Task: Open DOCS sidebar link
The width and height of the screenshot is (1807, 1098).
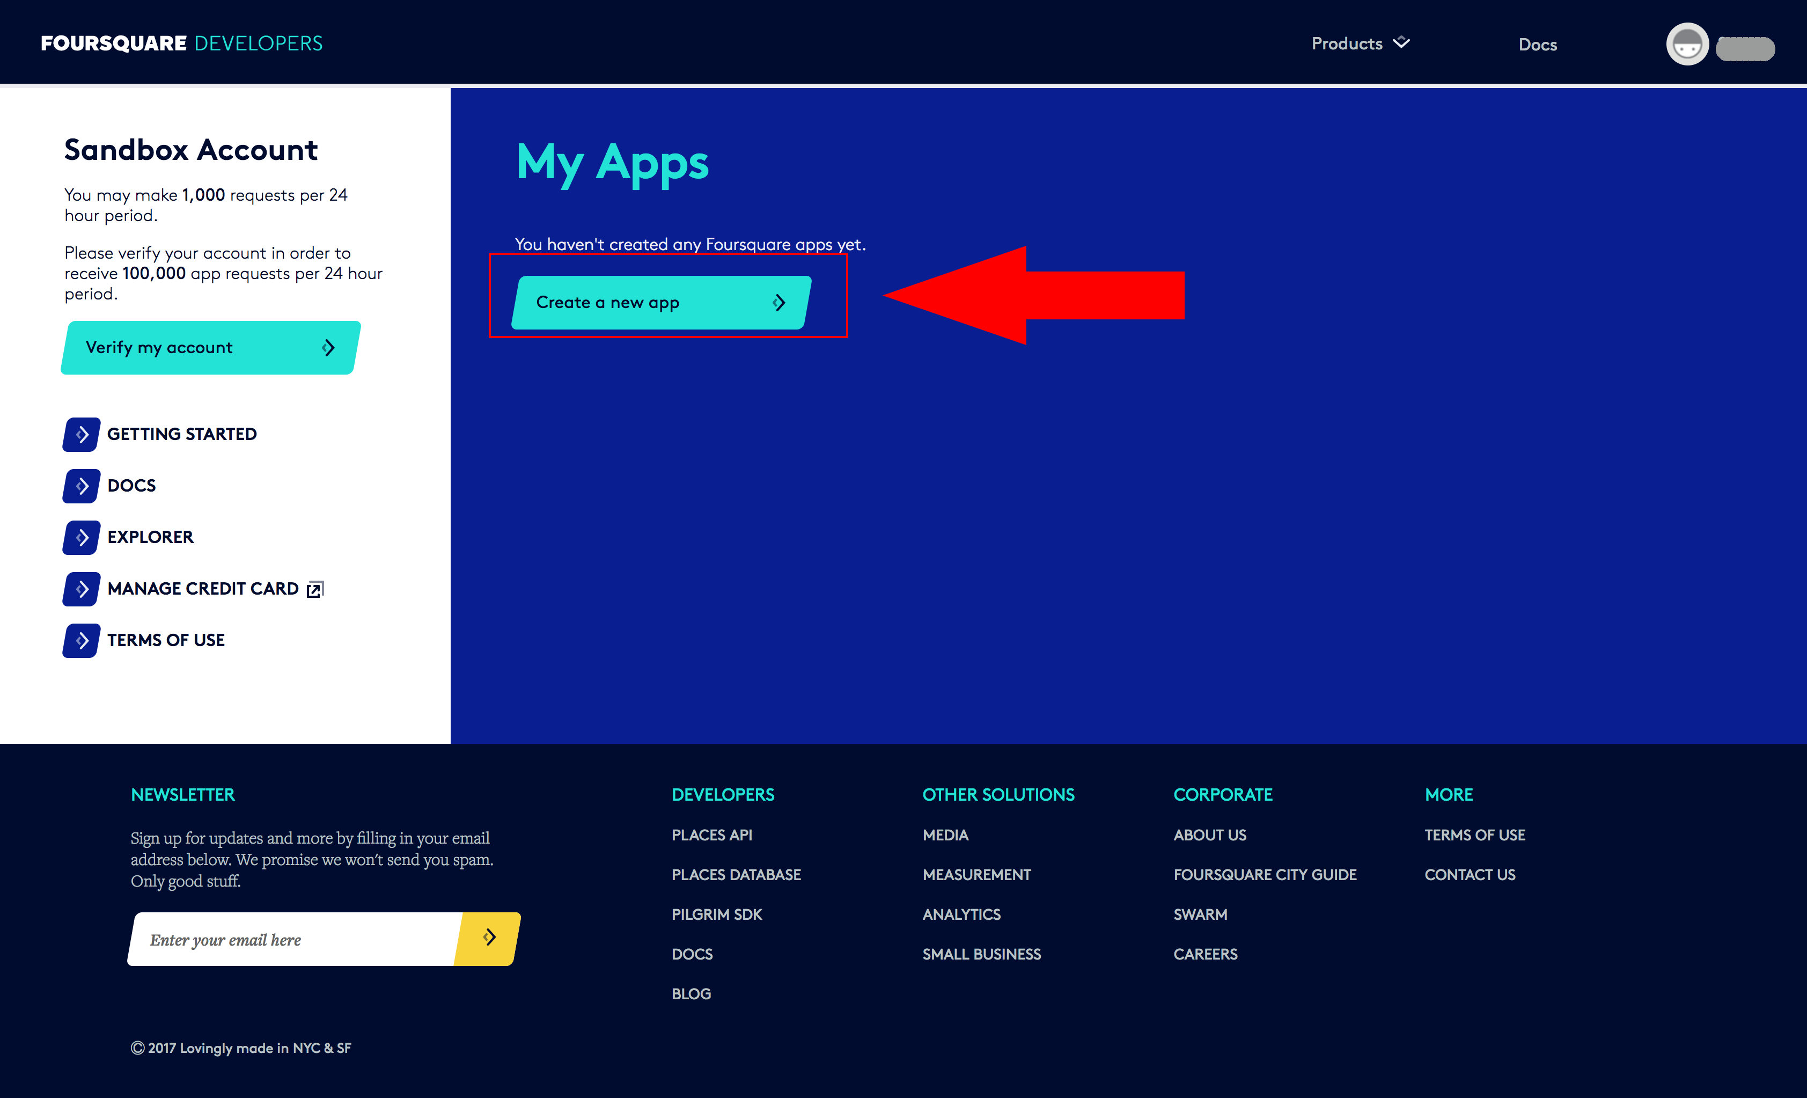Action: [x=131, y=486]
